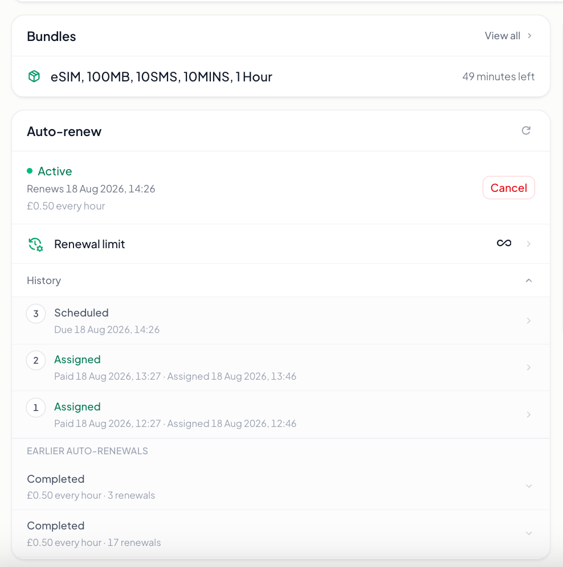This screenshot has height=567, width=563.
Task: Click the numbered circle 1 in history
Action: (x=36, y=408)
